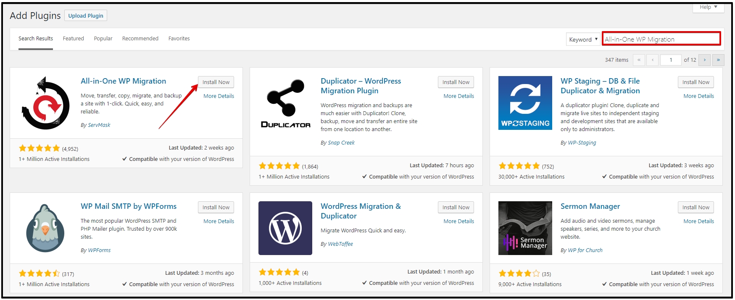Open the Featured plugins tab
The height and width of the screenshot is (300, 735).
[x=74, y=38]
